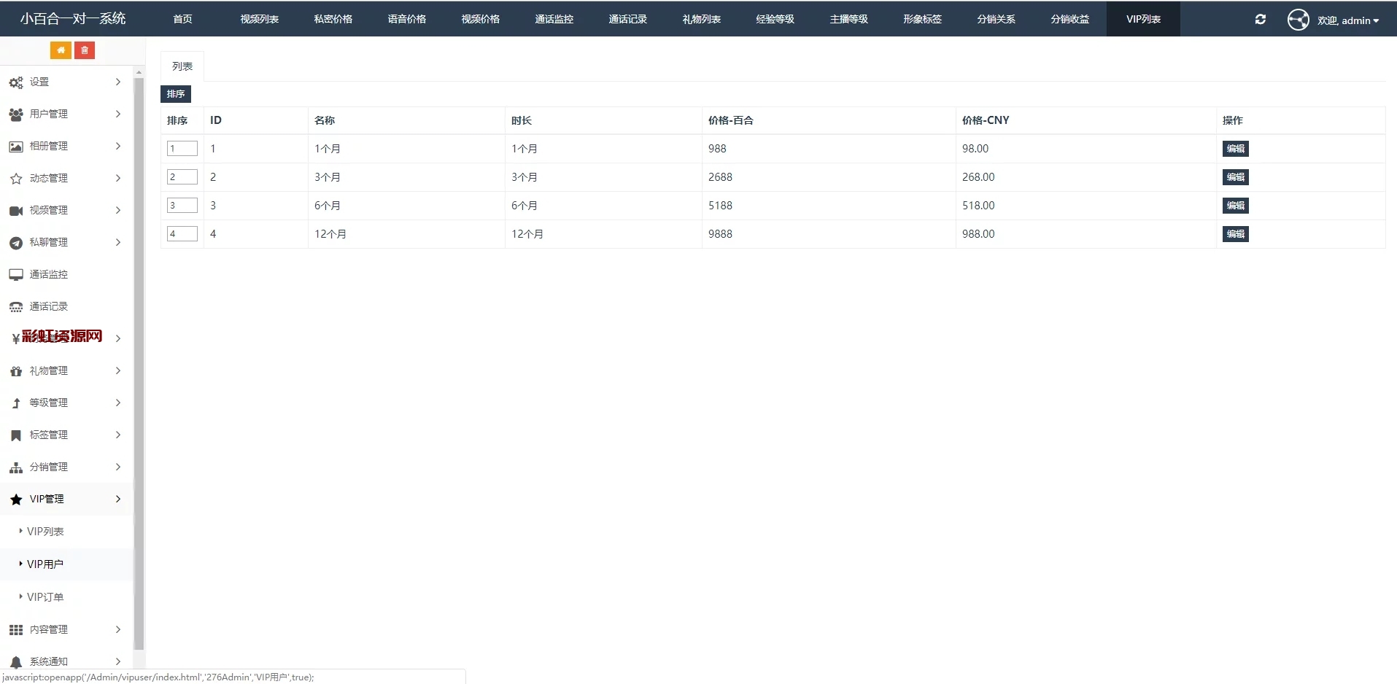Expand the 标签管理 sidebar menu chevron
The image size is (1397, 684).
pyautogui.click(x=117, y=435)
